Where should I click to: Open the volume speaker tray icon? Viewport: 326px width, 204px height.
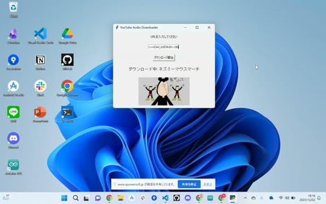[287, 198]
